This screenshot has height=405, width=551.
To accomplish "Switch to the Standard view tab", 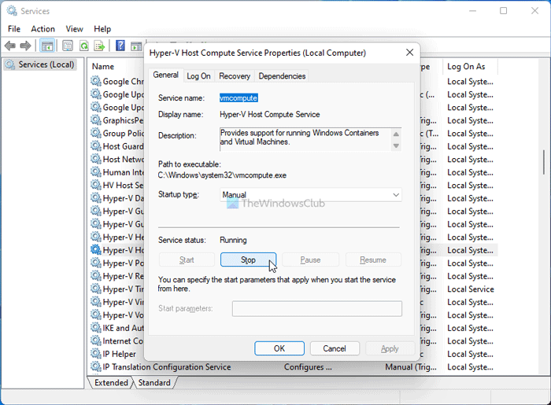I will tap(154, 382).
